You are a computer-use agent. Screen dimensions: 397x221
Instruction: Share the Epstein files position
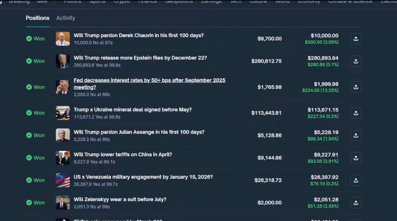(x=356, y=61)
